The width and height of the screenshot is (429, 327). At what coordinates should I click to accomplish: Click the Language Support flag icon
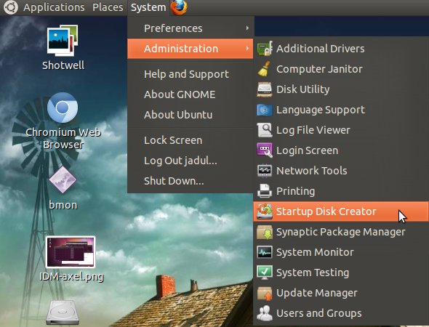pos(265,110)
